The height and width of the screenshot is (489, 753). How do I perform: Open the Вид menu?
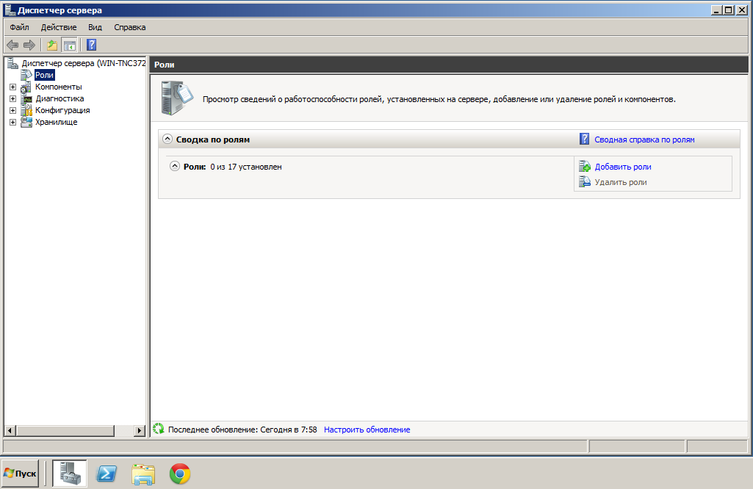[x=95, y=27]
